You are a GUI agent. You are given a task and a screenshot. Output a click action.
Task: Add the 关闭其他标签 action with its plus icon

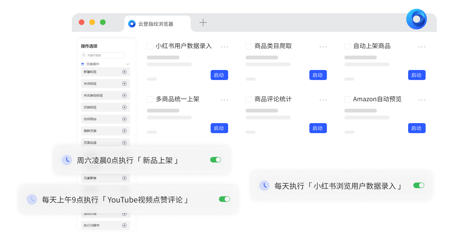click(x=124, y=95)
